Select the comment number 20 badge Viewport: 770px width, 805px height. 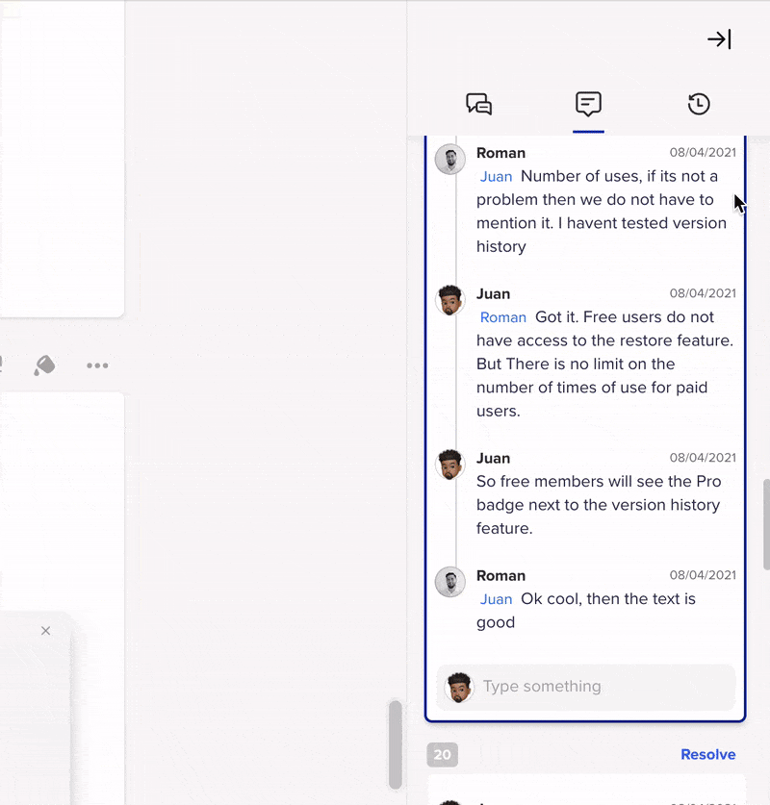point(443,755)
